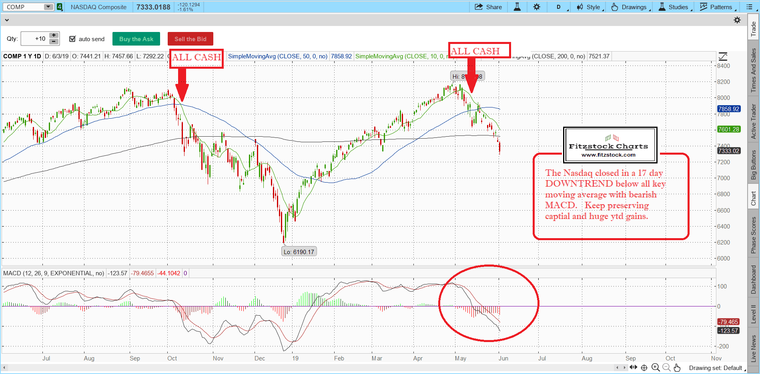Open chart settings gear in top toolbar

537,7
